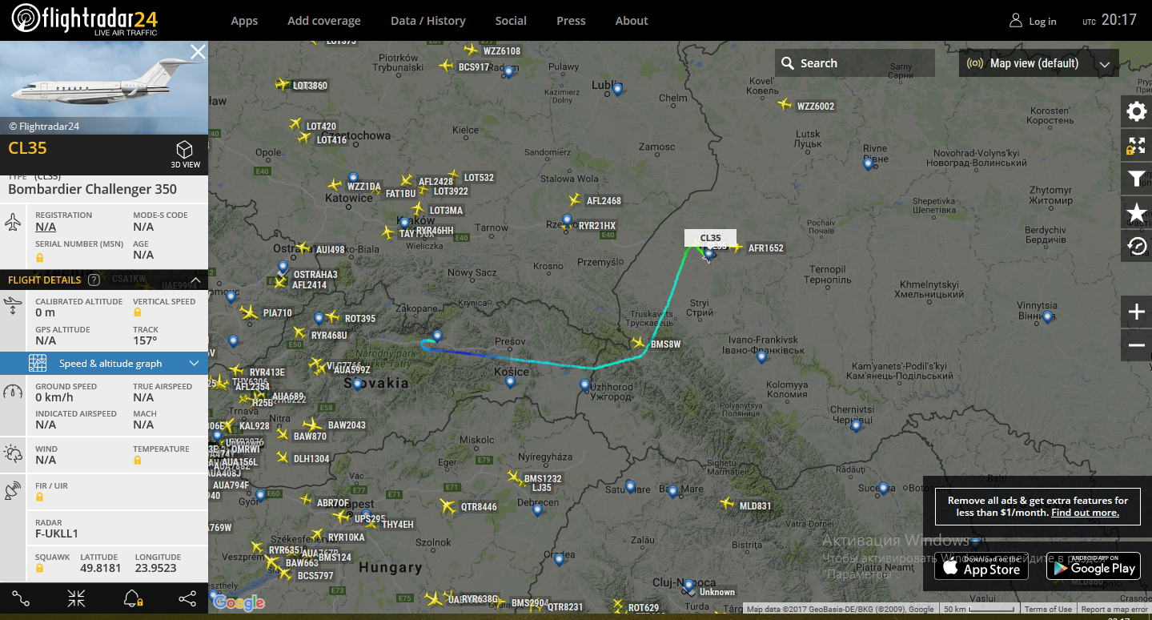Click the flight route icon in bottom bar
This screenshot has width=1152, height=620.
coord(22,598)
